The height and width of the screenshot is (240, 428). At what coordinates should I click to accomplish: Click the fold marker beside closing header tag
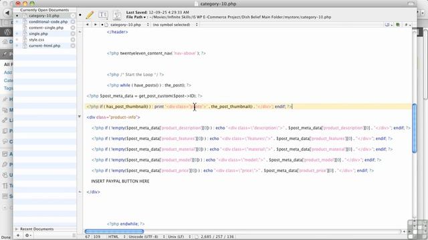(80, 32)
